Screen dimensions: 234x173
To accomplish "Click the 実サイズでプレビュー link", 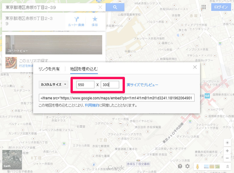I will click(x=142, y=85).
